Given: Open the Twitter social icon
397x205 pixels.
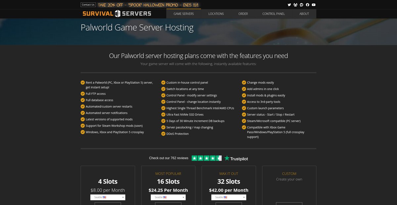Looking at the screenshot, I should [x=289, y=5].
